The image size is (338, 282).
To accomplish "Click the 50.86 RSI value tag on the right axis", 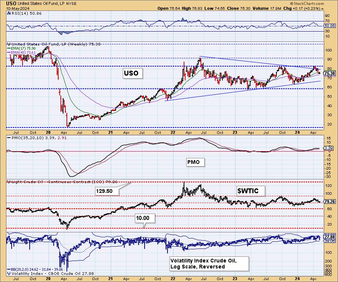I will pyautogui.click(x=330, y=26).
